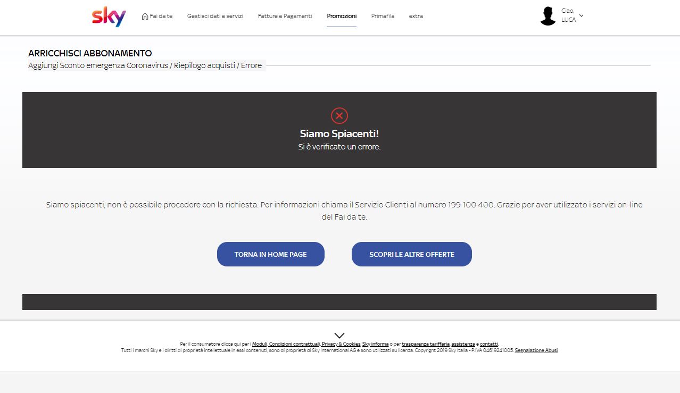Select the Promozioni menu item

coord(342,16)
